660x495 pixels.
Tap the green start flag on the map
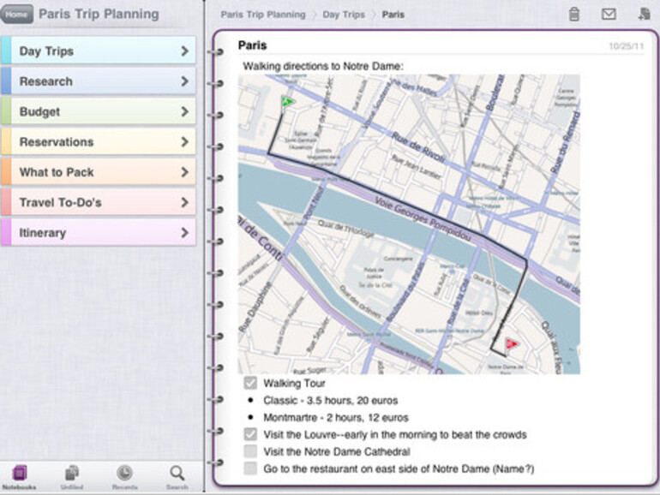(287, 102)
